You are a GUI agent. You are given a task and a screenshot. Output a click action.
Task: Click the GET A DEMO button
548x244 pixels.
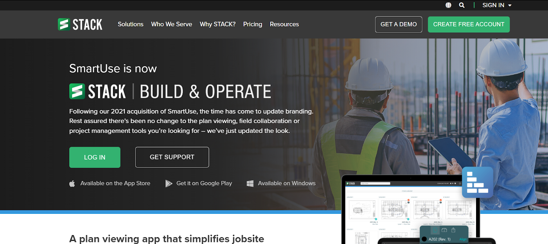[x=399, y=24]
